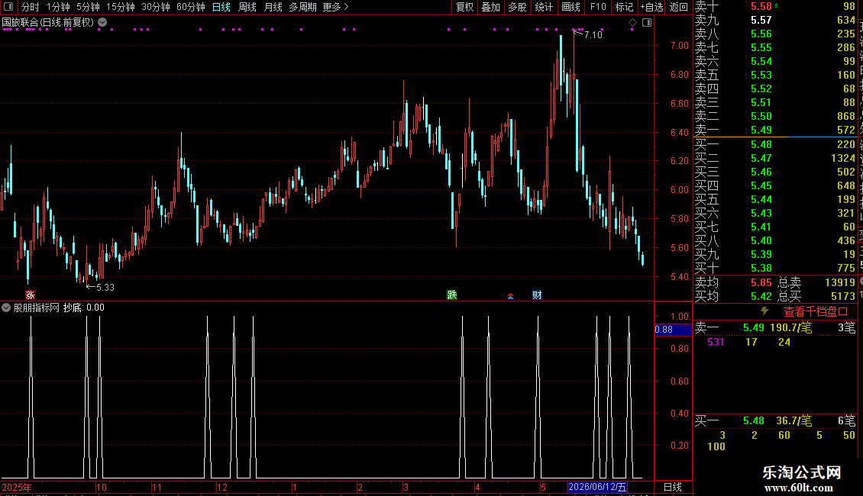This screenshot has width=863, height=496.
Task: Select the 月线 monthly chart tab
Action: (273, 7)
